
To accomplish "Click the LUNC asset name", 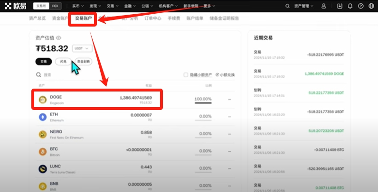I will (56, 166).
